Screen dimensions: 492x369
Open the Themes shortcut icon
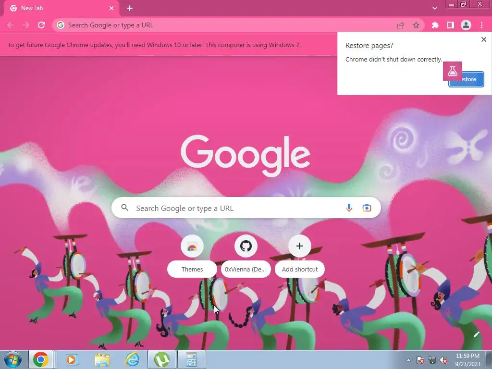click(192, 246)
